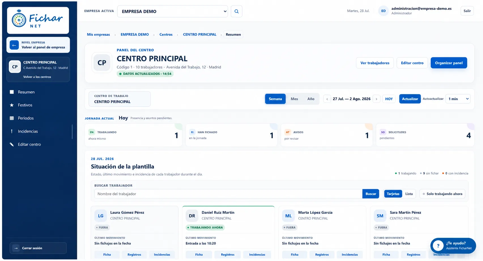The width and height of the screenshot is (483, 261).
Task: Select the Semana range
Action: click(x=275, y=99)
